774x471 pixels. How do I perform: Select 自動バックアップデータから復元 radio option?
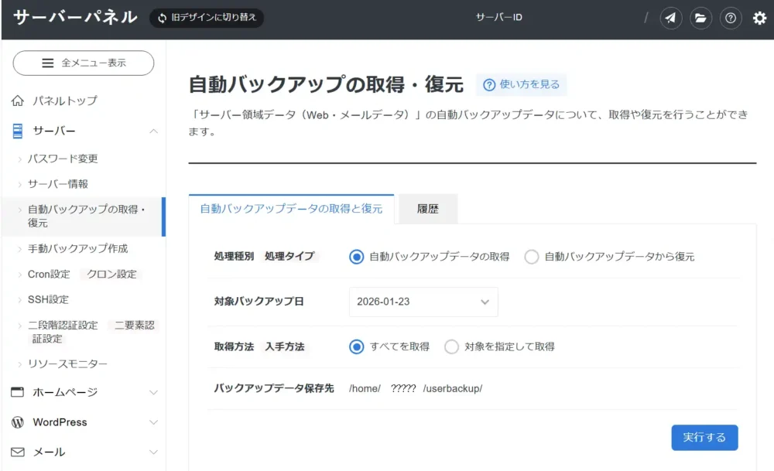532,257
